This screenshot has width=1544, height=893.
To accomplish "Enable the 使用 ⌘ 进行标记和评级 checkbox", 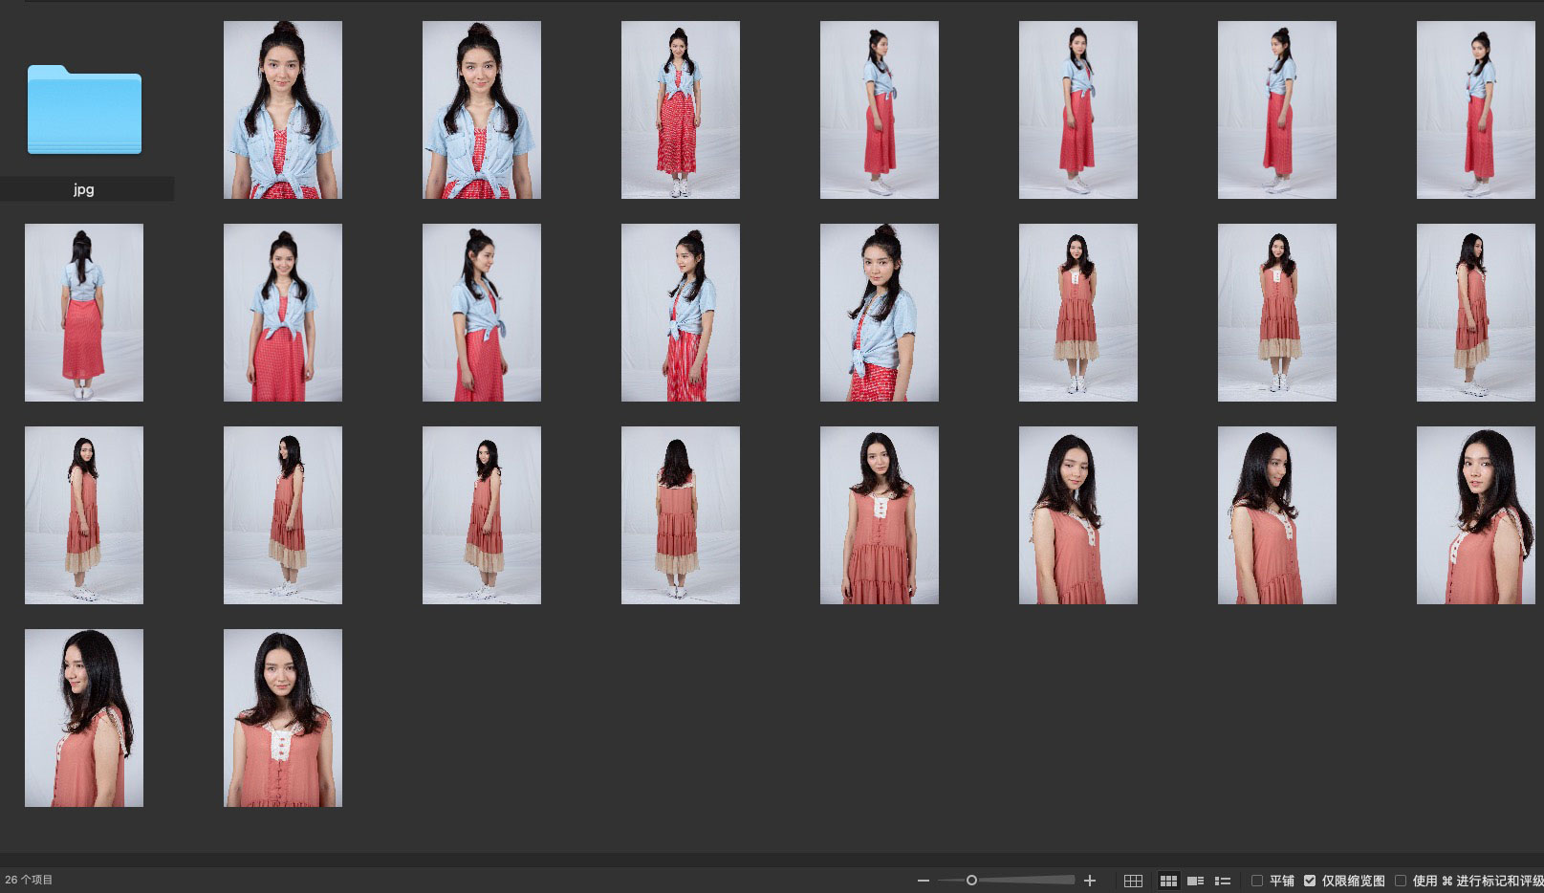I will pyautogui.click(x=1401, y=881).
